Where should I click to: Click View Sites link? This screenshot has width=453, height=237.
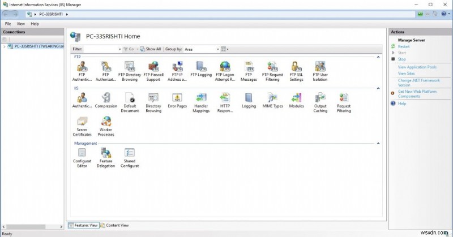pyautogui.click(x=406, y=74)
